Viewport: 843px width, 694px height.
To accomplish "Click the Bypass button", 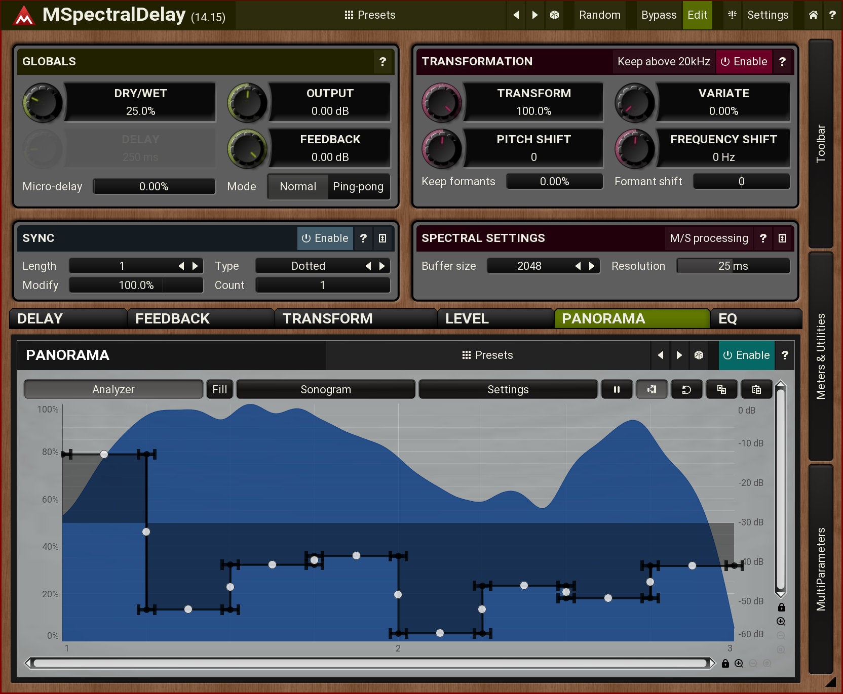I will tap(658, 15).
